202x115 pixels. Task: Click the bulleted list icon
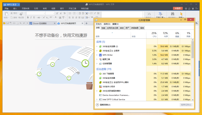[x=70, y=13]
